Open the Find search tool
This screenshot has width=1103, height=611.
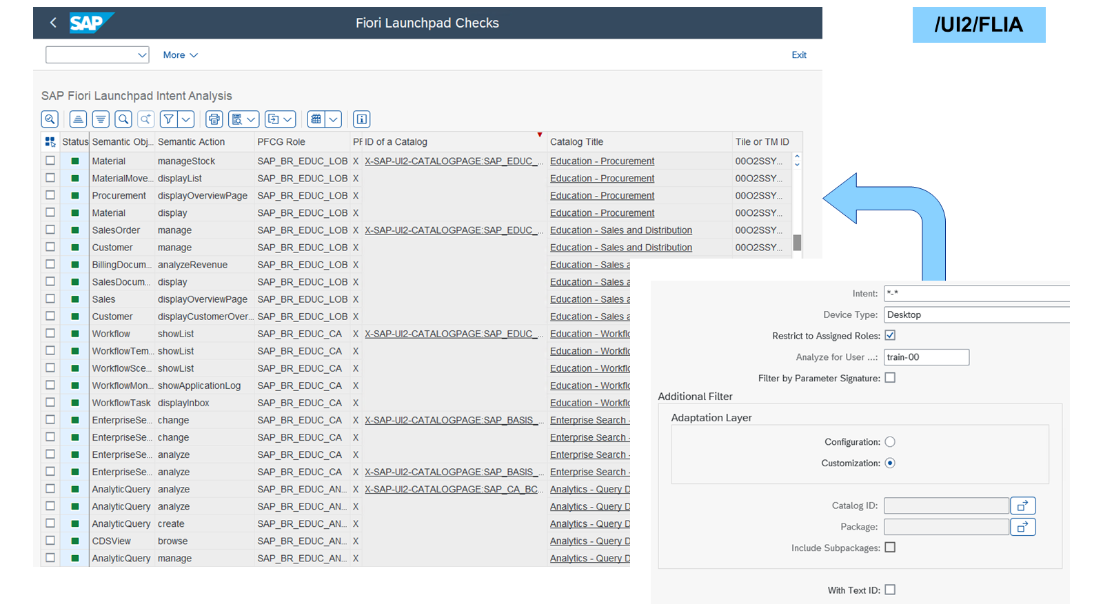tap(123, 119)
